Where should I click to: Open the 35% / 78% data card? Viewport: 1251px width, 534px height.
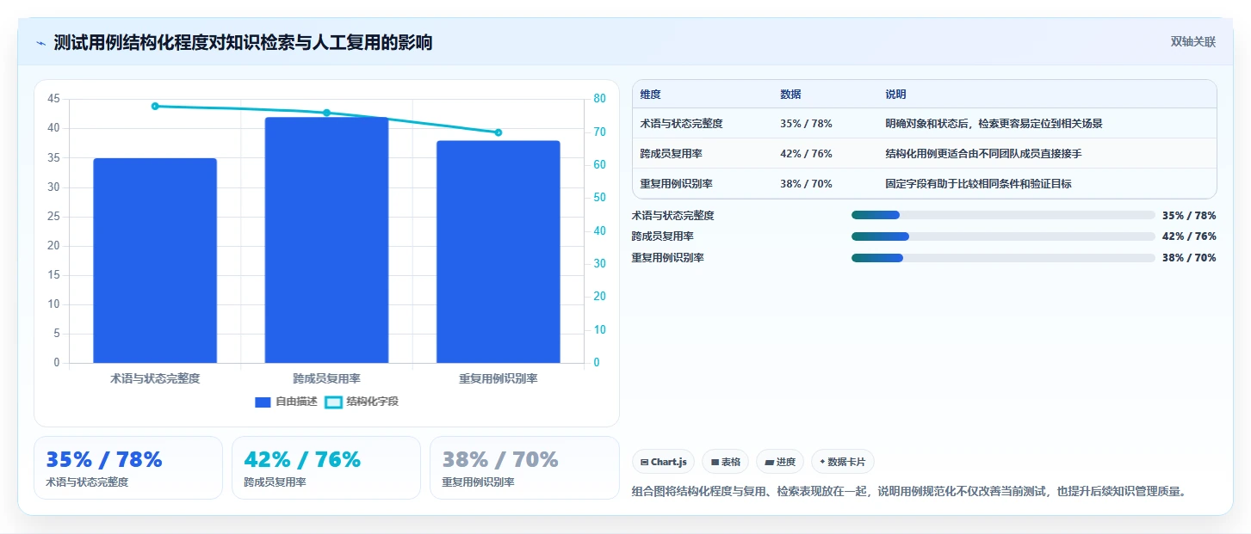(x=128, y=468)
